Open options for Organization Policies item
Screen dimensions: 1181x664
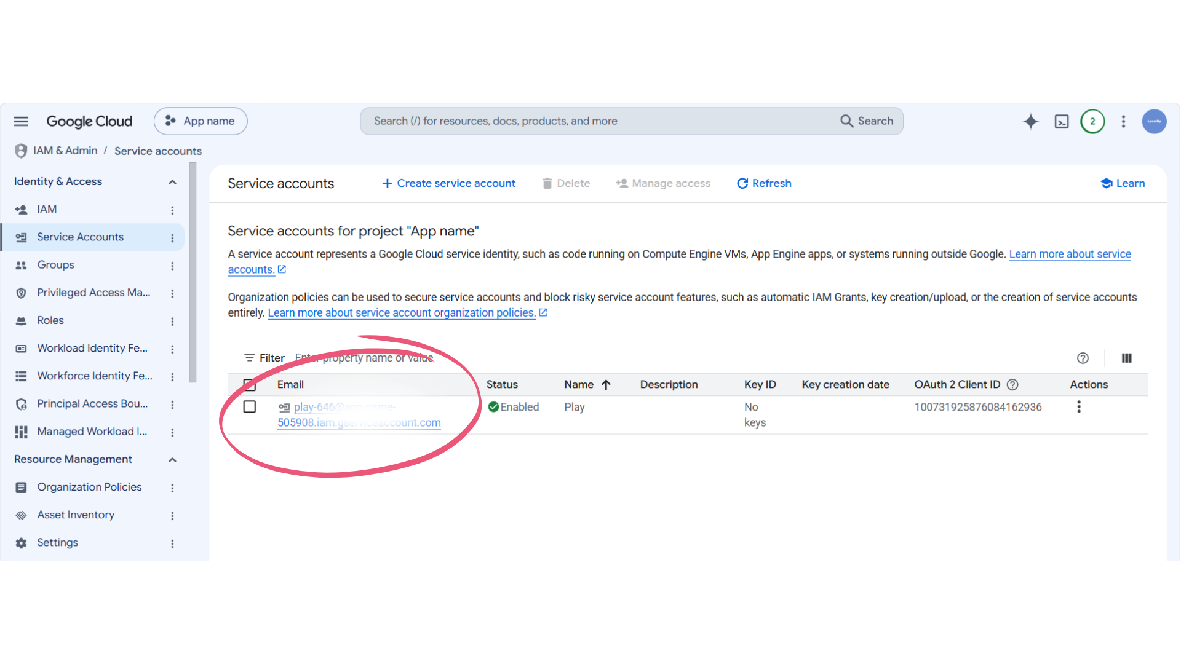(172, 488)
